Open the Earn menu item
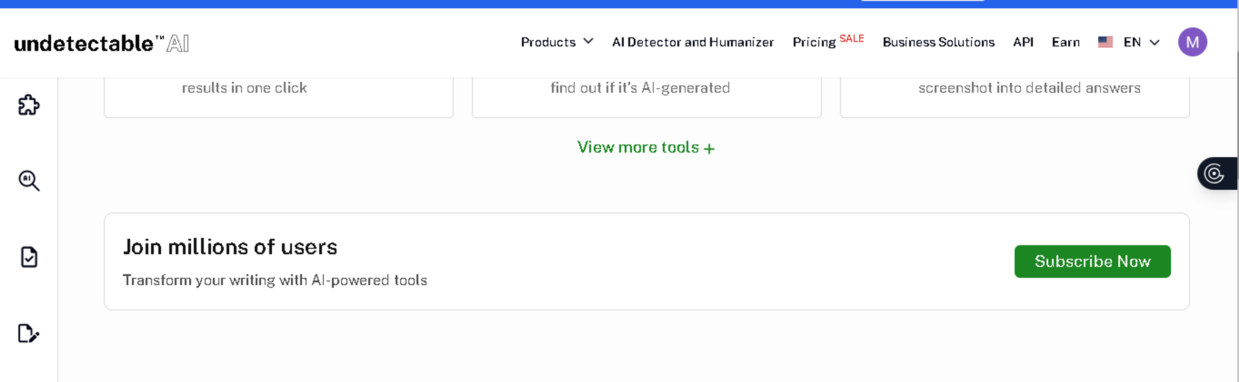 (1065, 42)
